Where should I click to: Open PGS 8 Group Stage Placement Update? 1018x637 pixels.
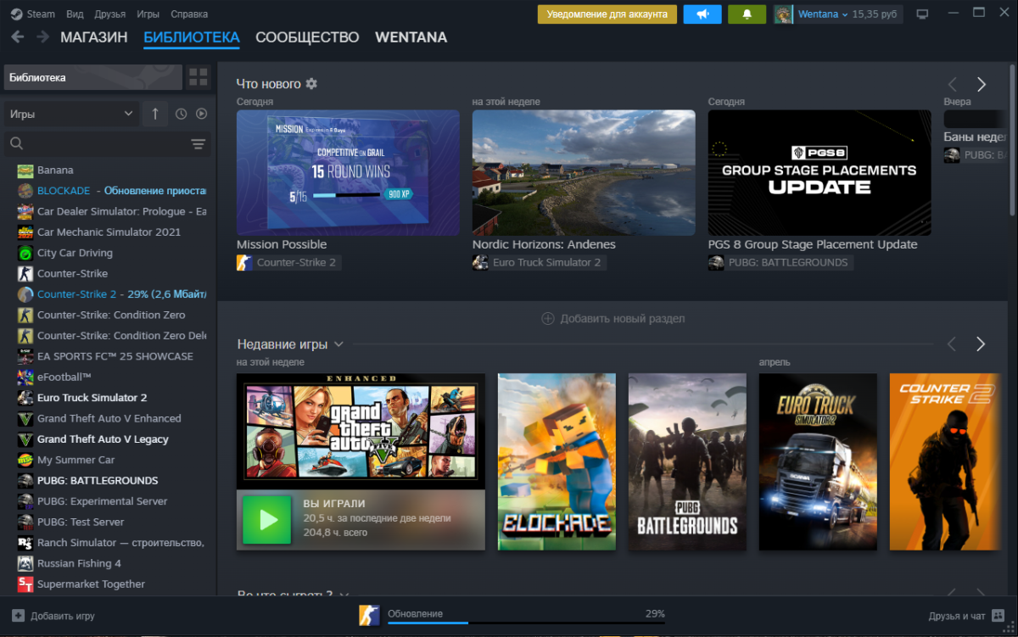819,173
